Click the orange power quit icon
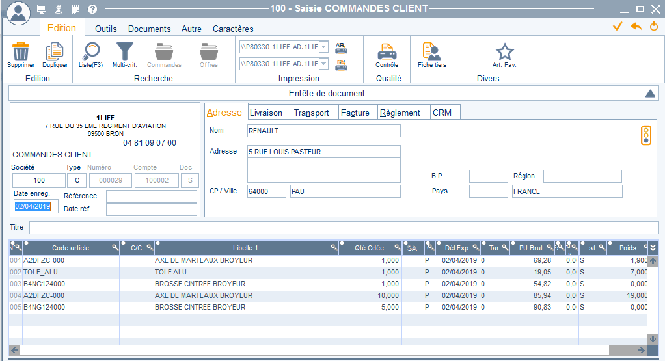The image size is (665, 361). (654, 26)
